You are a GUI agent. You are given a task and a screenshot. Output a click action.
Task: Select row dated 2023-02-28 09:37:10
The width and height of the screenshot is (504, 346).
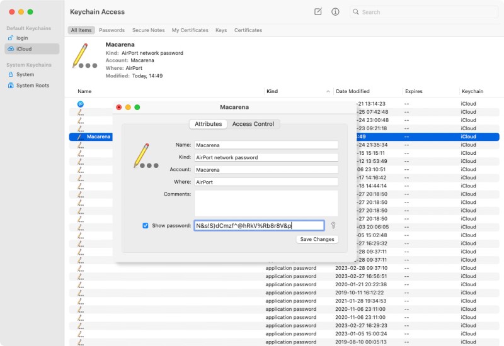tap(284, 268)
